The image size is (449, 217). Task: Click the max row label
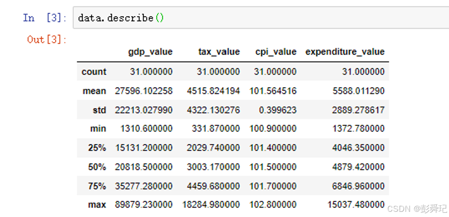click(x=98, y=205)
